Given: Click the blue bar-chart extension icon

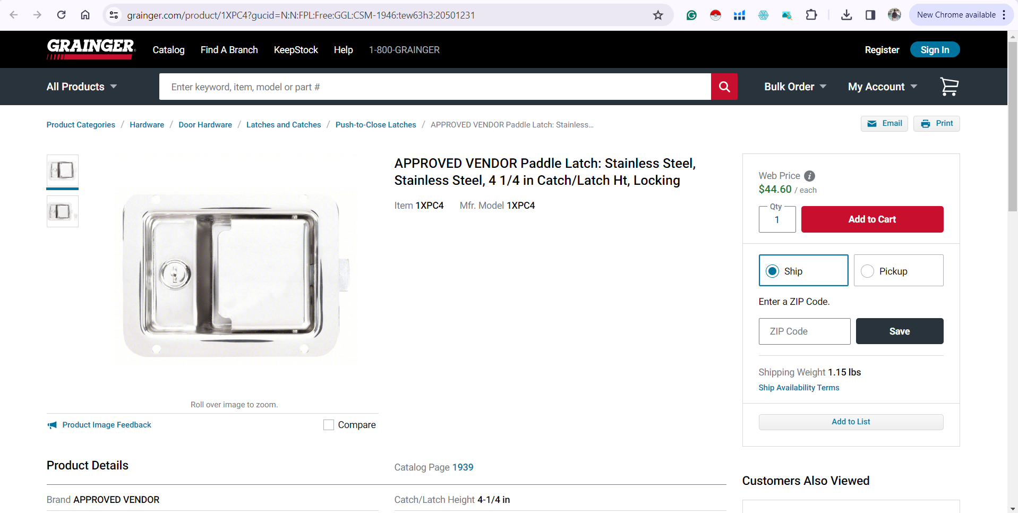Looking at the screenshot, I should [x=739, y=15].
